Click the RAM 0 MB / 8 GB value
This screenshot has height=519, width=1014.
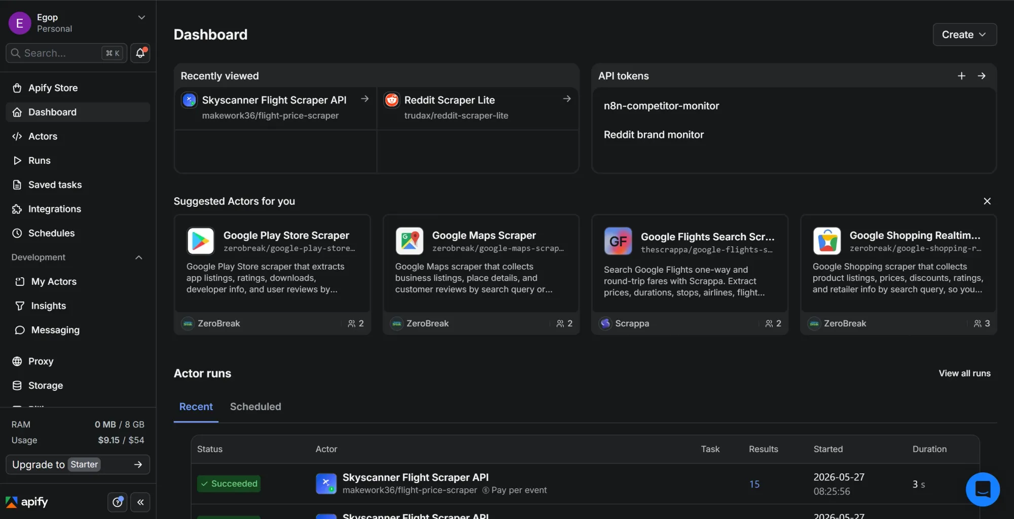pyautogui.click(x=120, y=425)
